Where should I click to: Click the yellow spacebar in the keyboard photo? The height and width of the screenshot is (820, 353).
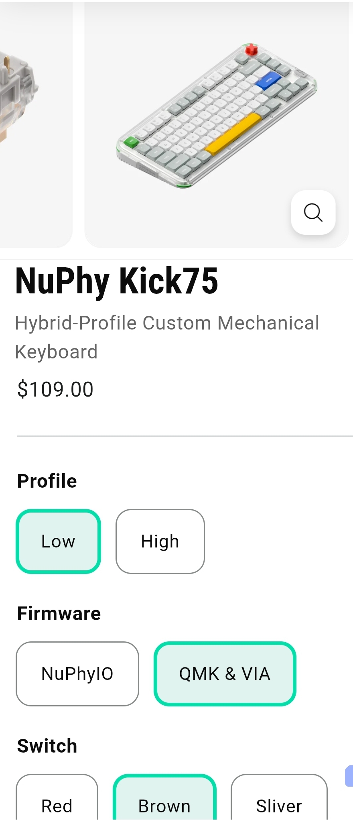(233, 134)
